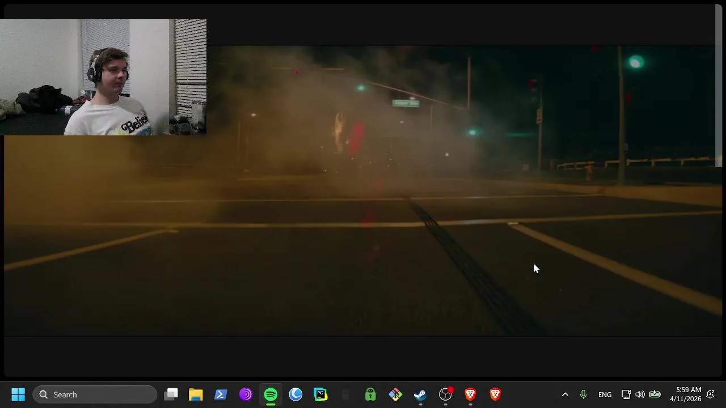Open the clock showing 5:59 AM
This screenshot has width=726, height=408.
pyautogui.click(x=685, y=394)
